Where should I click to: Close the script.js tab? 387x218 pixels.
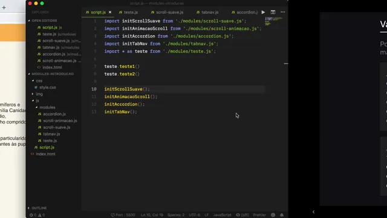110,12
